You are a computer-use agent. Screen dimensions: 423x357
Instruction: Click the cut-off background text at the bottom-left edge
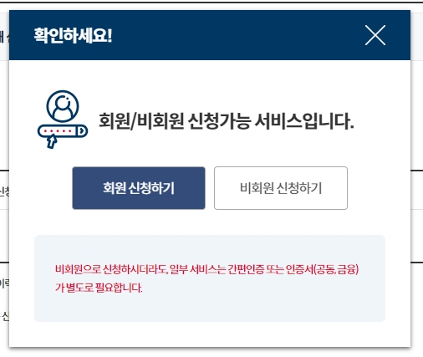point(4,316)
